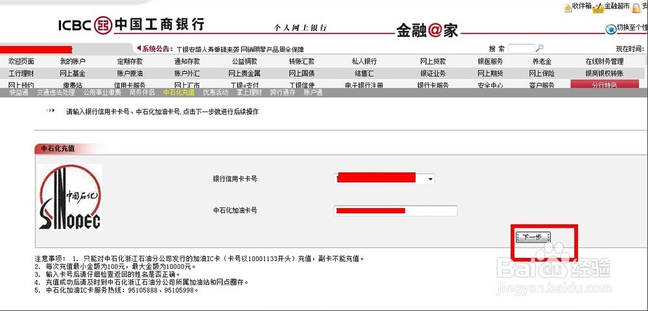Select the 账户通 submenu item

(313, 93)
